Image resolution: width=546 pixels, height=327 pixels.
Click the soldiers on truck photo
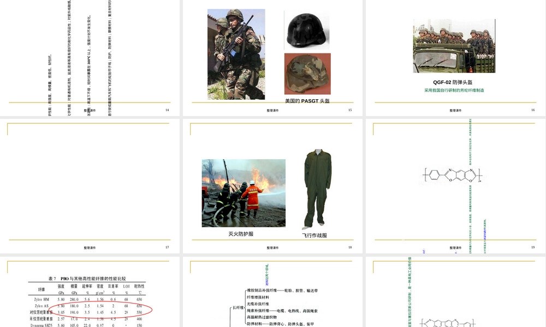454,46
